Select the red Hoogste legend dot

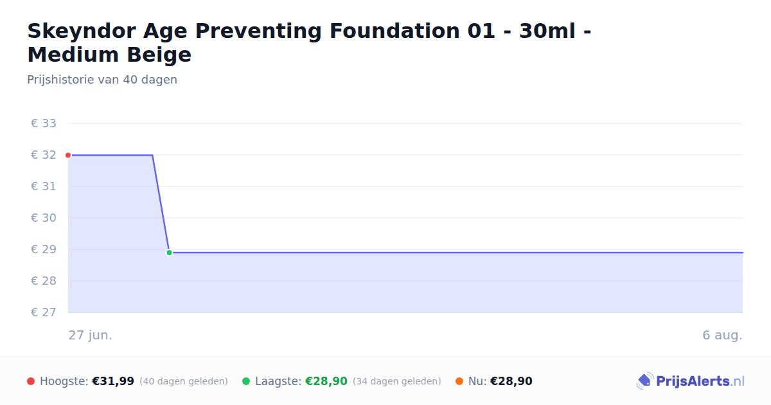[31, 381]
